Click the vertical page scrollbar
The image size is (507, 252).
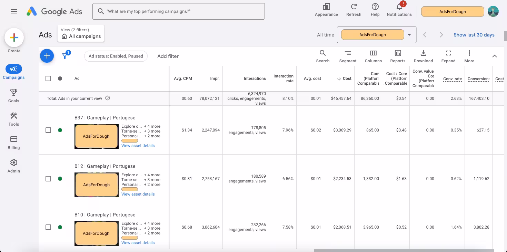(x=506, y=36)
